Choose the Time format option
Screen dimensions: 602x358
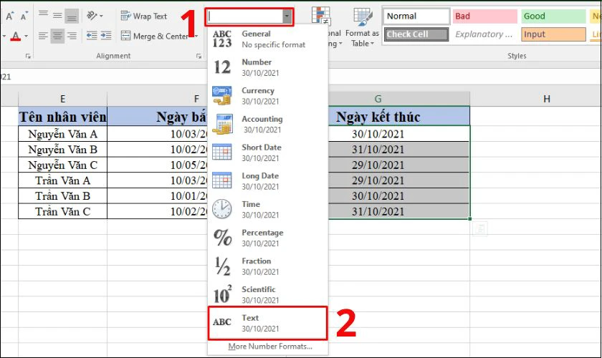[x=267, y=210]
